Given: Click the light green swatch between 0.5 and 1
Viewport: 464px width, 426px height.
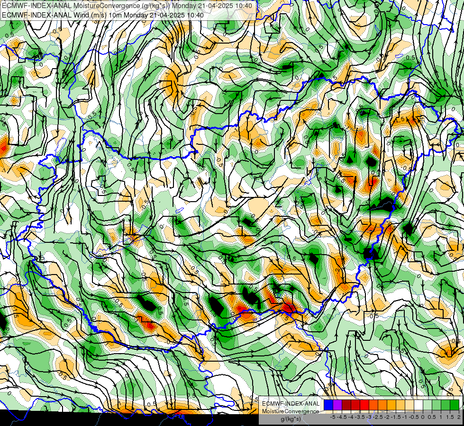Looking at the screenshot, I should tap(437, 405).
